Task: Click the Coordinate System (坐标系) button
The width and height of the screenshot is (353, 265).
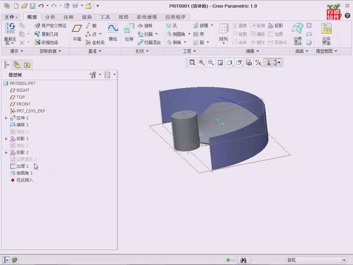Action: coord(95,42)
